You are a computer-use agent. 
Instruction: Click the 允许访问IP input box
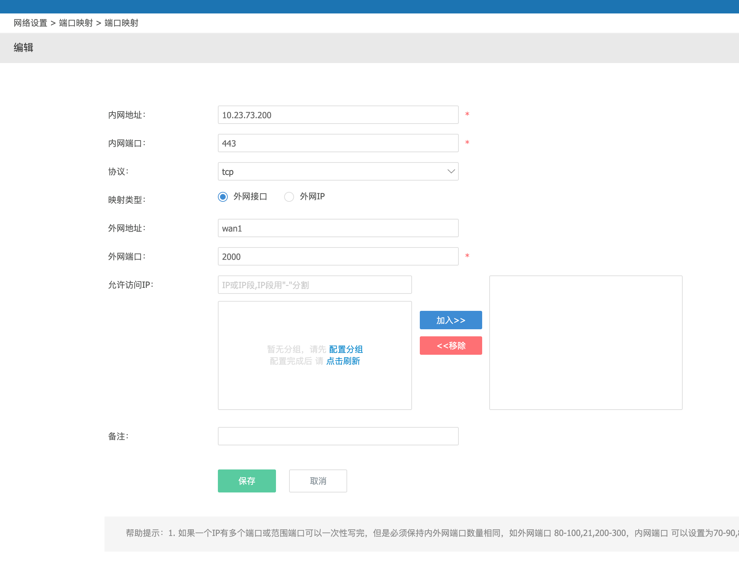[x=315, y=285]
